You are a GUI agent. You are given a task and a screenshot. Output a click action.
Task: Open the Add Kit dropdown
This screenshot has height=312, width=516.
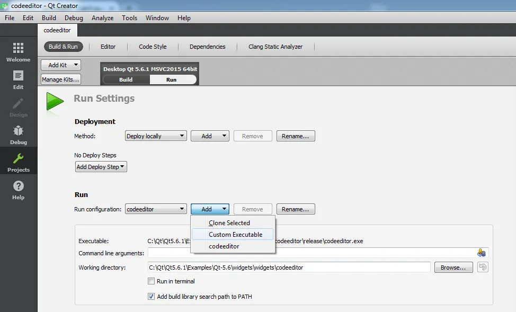61,65
